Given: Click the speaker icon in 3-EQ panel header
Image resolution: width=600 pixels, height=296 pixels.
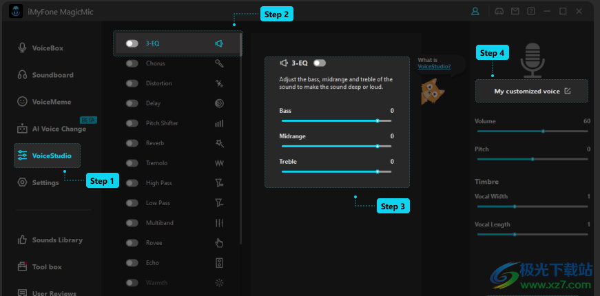Looking at the screenshot, I should click(x=284, y=63).
